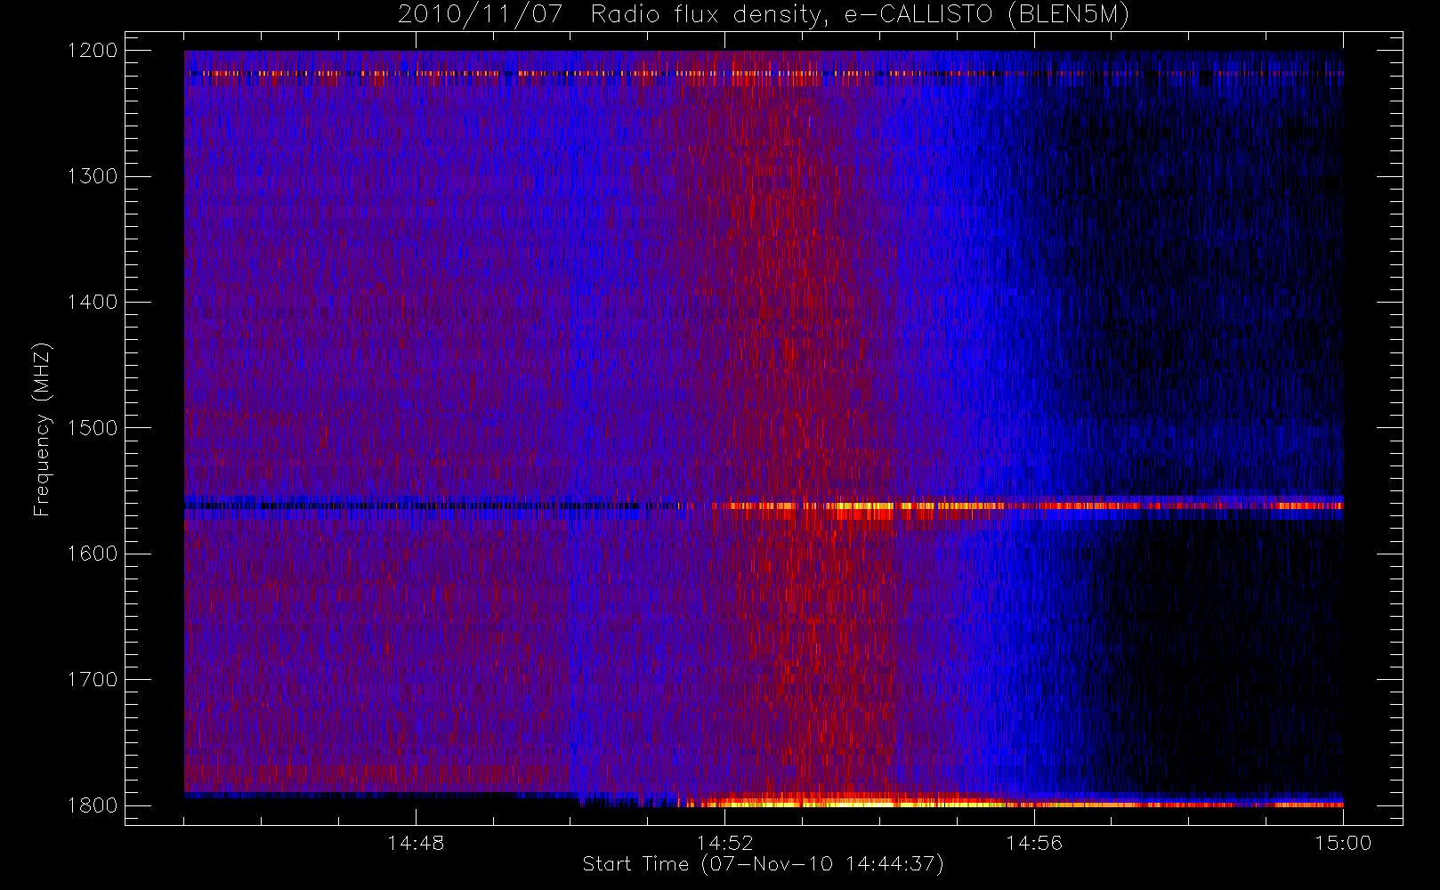Click the 1400 frequency tick label
Image resolution: width=1440 pixels, height=890 pixels.
pos(93,303)
